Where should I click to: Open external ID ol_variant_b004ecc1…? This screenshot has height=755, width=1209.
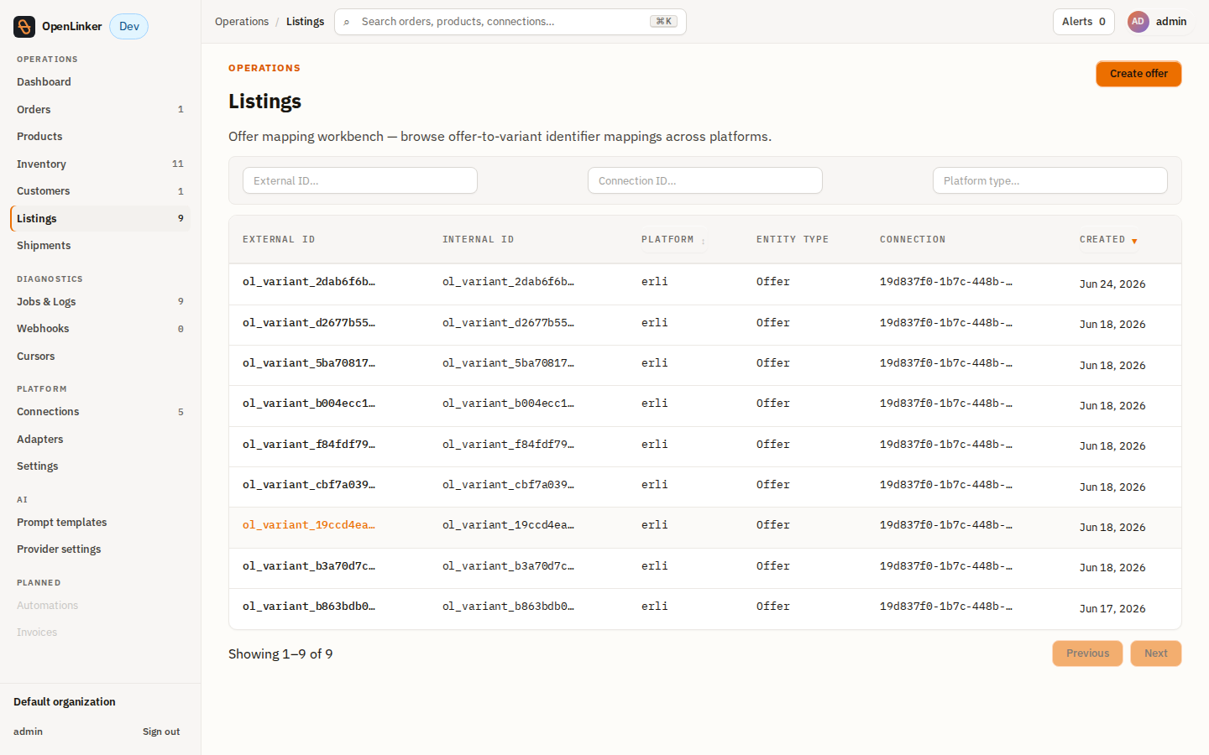[x=309, y=404]
